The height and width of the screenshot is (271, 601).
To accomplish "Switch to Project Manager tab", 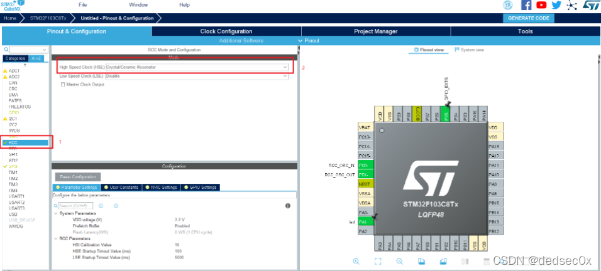I will (376, 31).
